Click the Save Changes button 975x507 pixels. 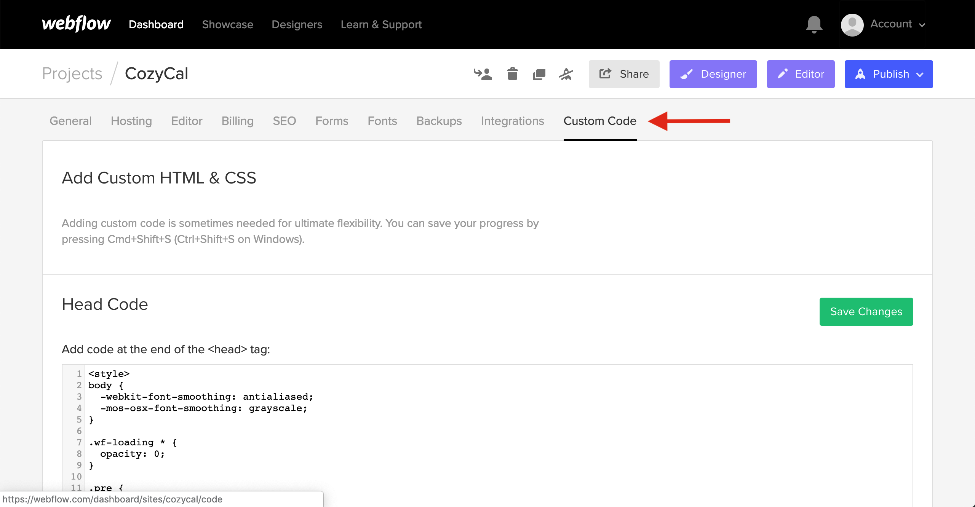coord(866,312)
